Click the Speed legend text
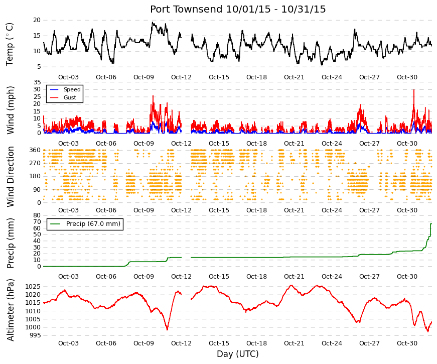437x364 pixels. [72, 89]
